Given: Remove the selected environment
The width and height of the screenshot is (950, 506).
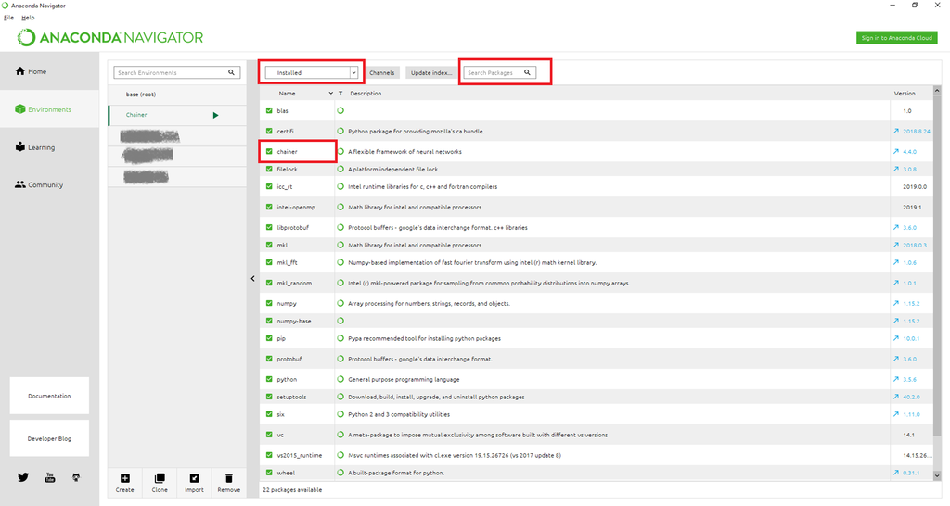Looking at the screenshot, I should [228, 483].
